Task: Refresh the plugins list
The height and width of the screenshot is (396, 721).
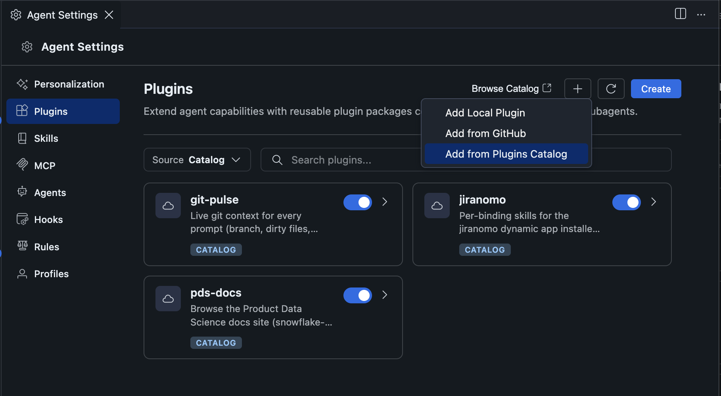Action: (611, 89)
